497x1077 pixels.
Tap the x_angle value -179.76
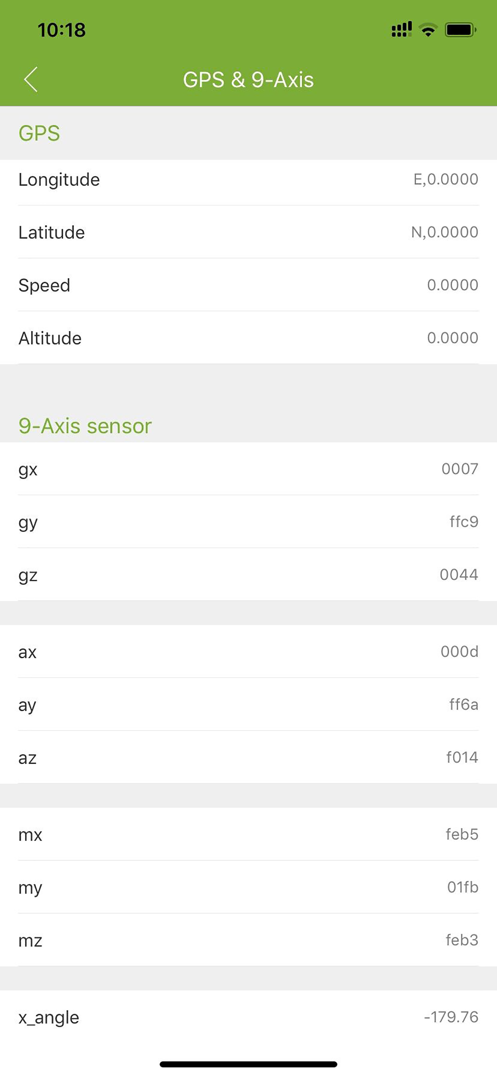click(x=451, y=1017)
